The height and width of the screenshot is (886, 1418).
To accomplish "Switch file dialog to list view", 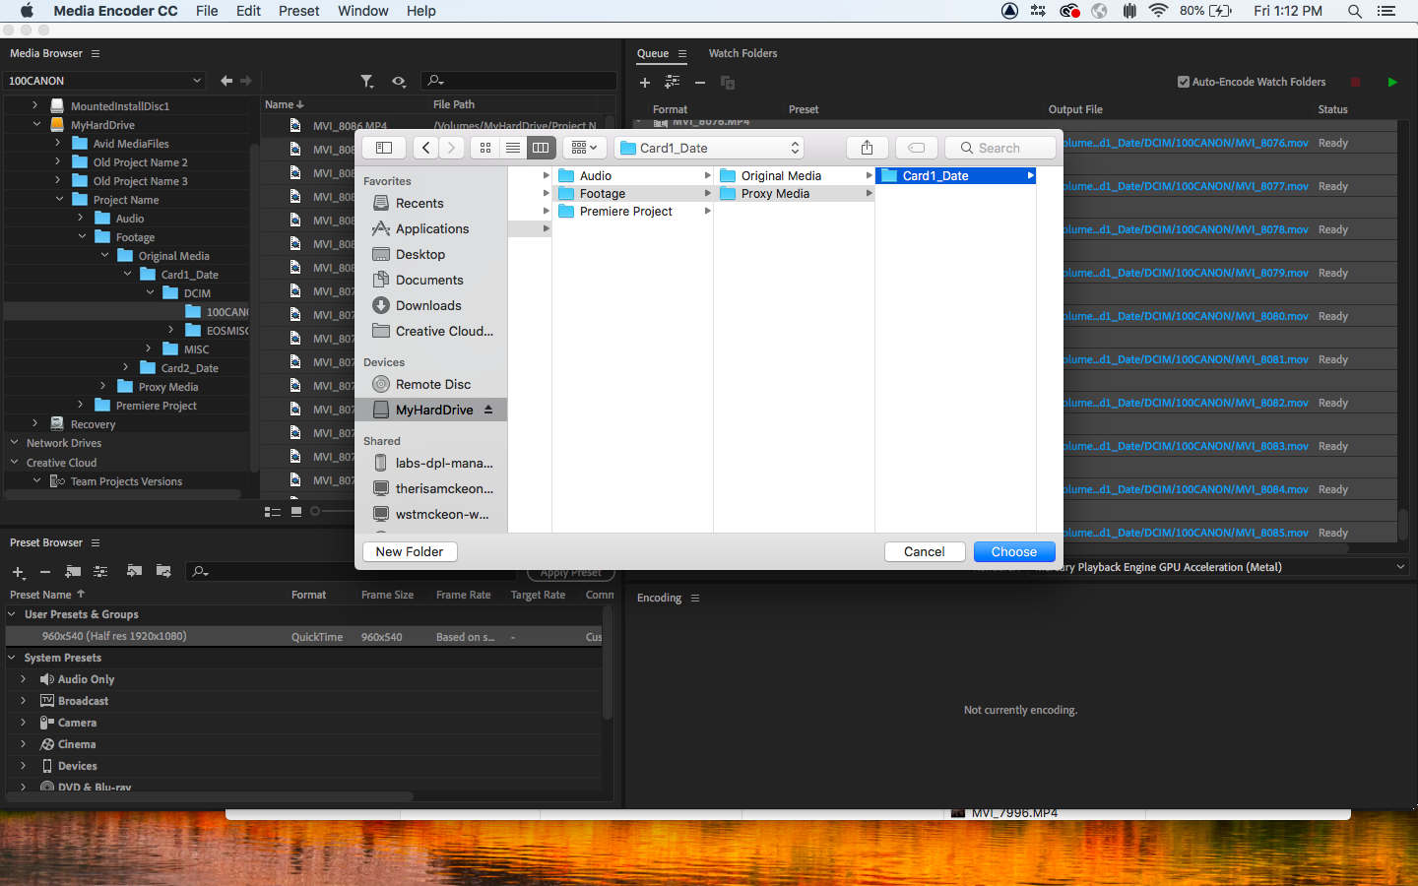I will click(x=513, y=148).
